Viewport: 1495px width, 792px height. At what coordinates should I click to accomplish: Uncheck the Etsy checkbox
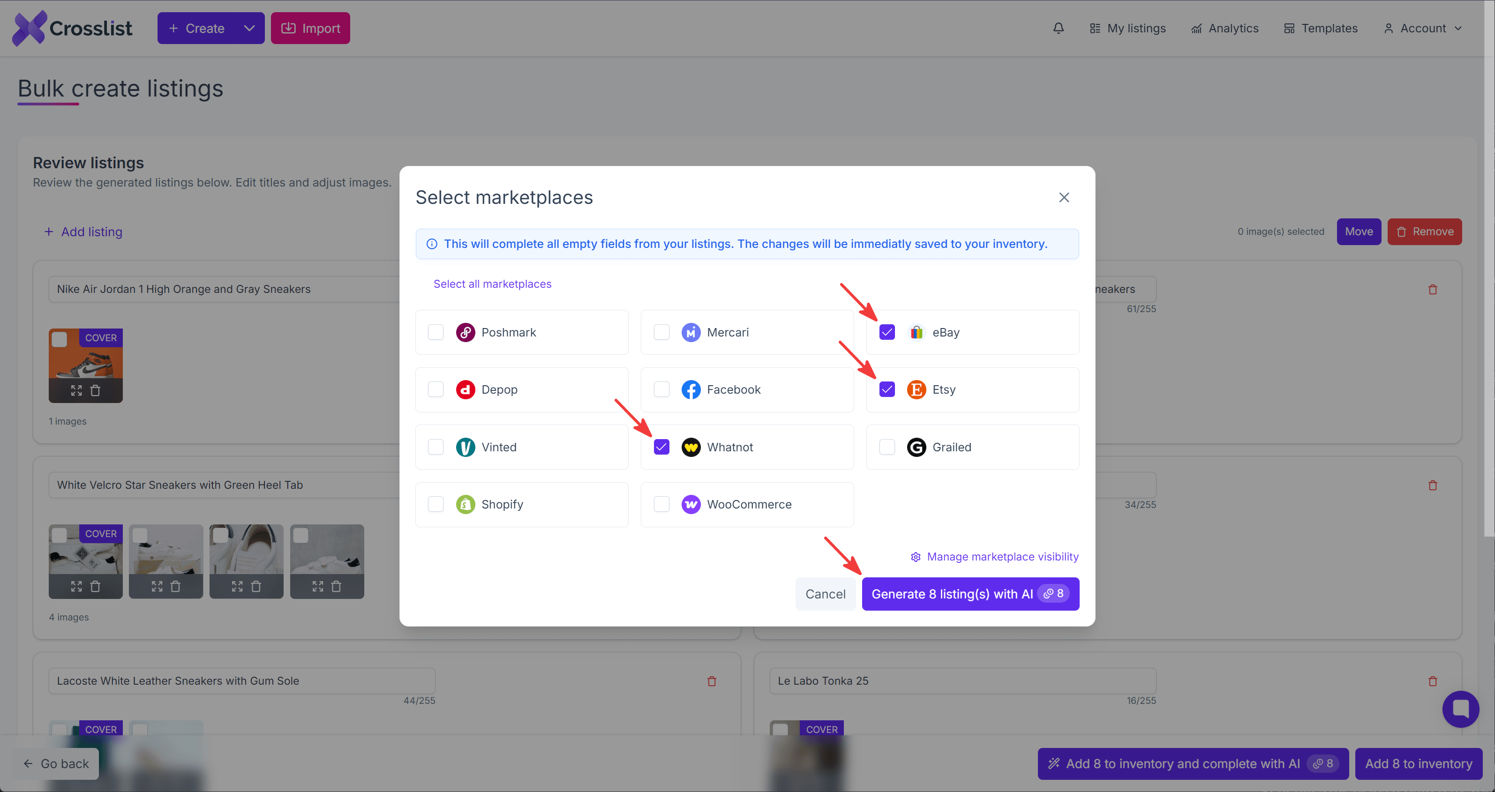[x=887, y=389]
